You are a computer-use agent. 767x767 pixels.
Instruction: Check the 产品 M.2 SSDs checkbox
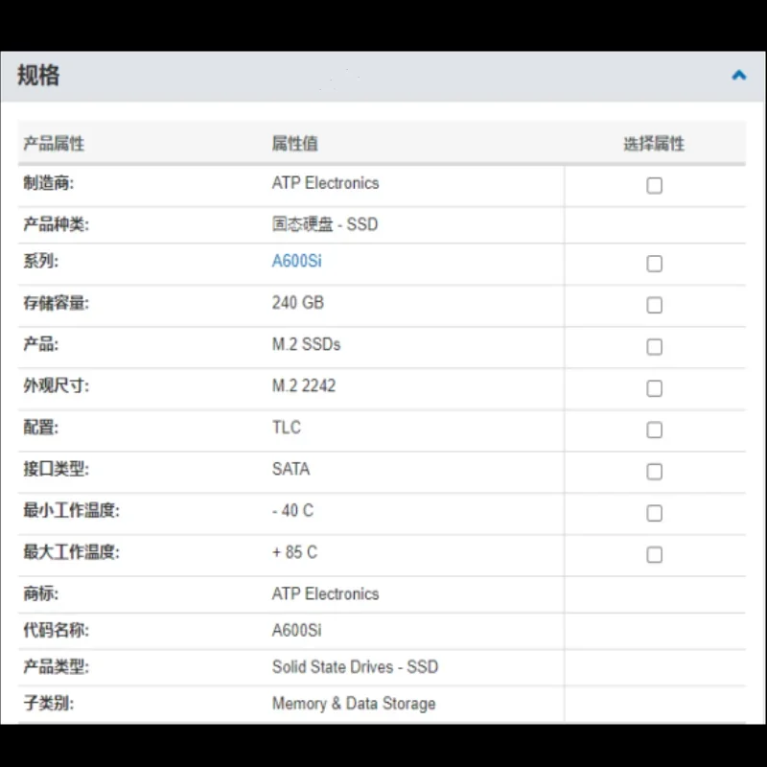click(x=654, y=346)
